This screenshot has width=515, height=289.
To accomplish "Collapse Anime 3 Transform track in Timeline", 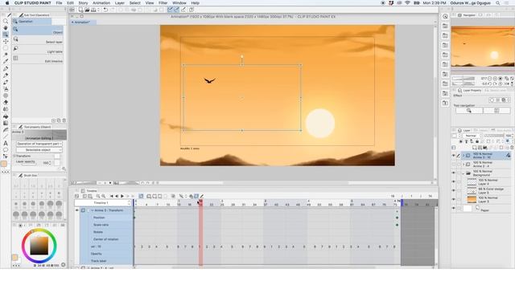I will [93, 210].
